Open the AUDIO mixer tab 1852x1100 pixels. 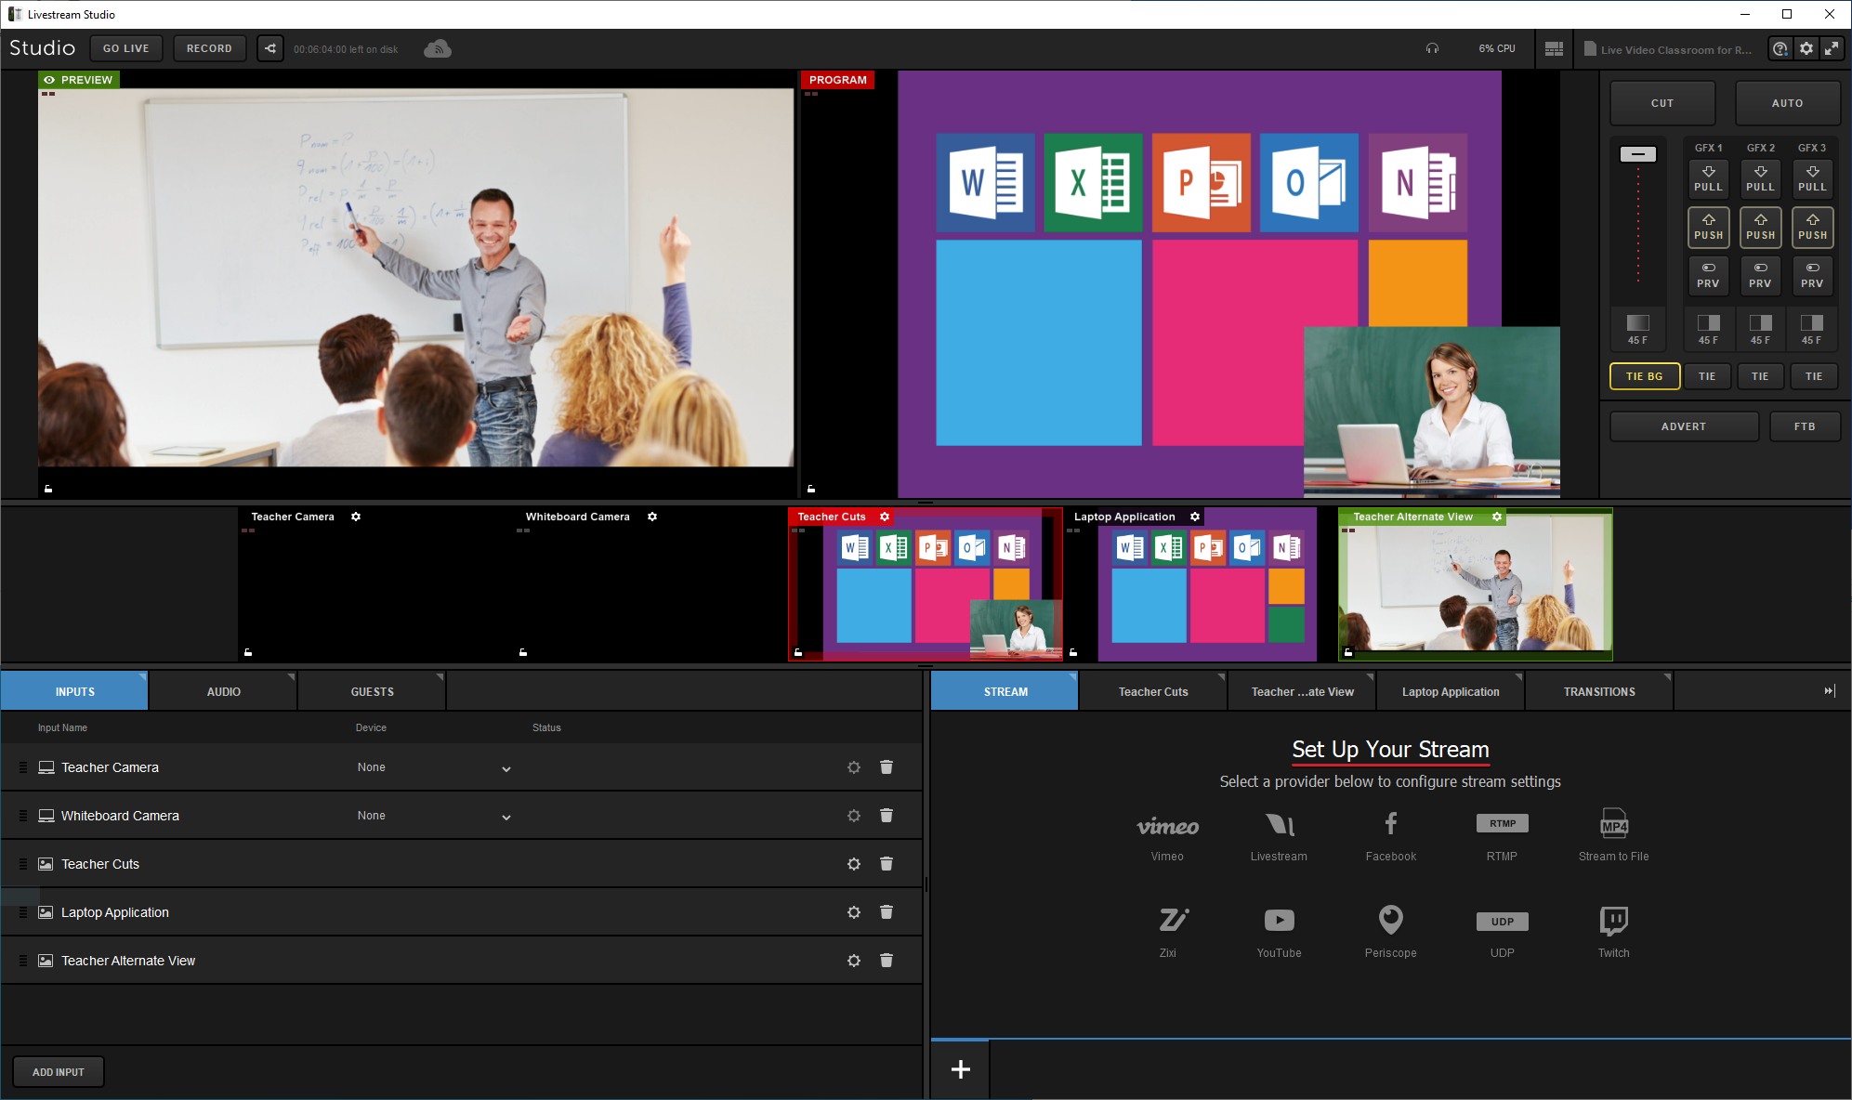pyautogui.click(x=222, y=690)
